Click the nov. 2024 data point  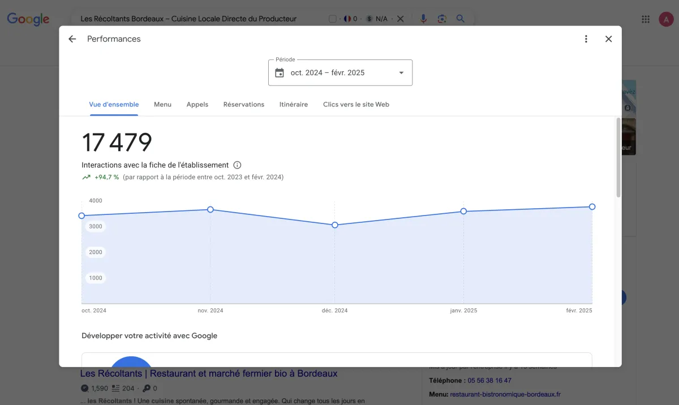pyautogui.click(x=210, y=209)
